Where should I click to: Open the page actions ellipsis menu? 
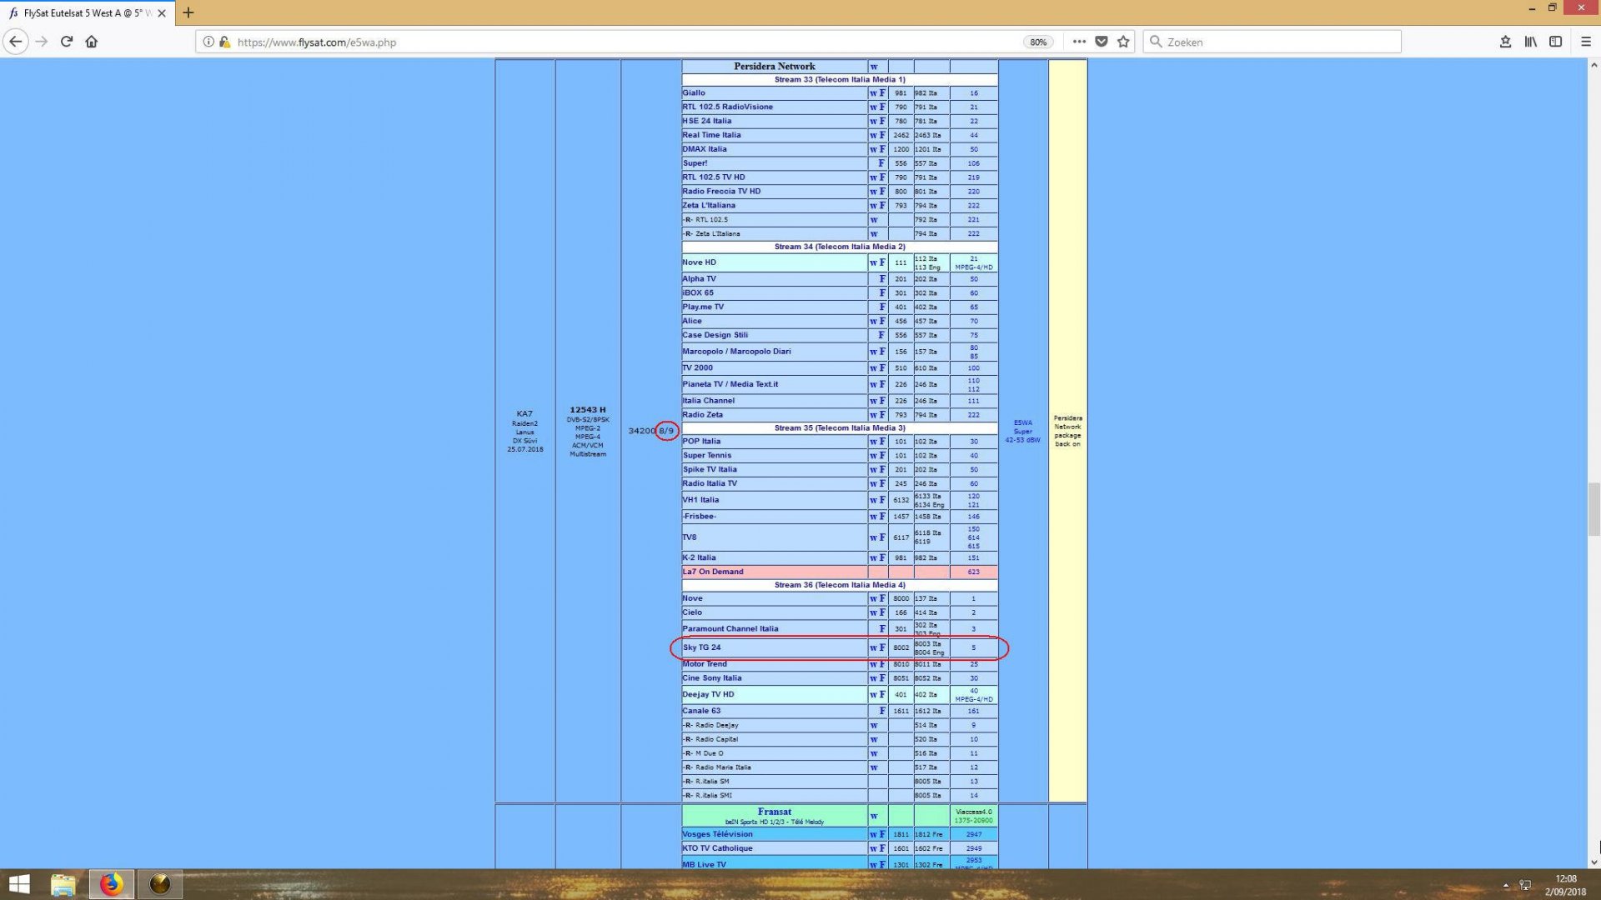(x=1078, y=42)
